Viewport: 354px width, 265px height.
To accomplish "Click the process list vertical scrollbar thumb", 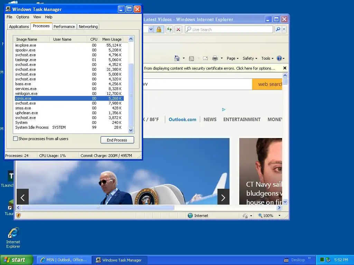I will pyautogui.click(x=131, y=95).
